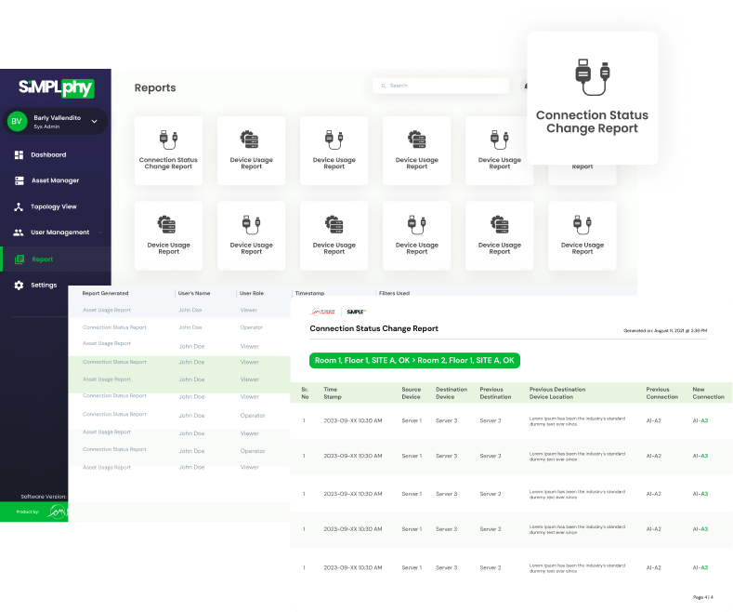
Task: Select the Asset Manager sidebar icon
Action: [20, 180]
